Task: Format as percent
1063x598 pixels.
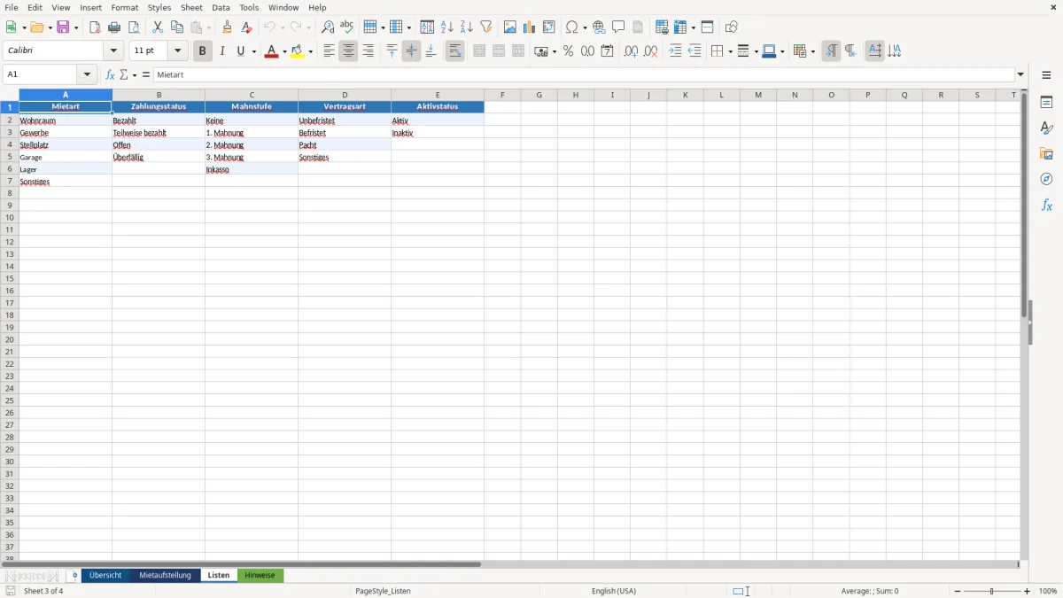Action: click(568, 51)
